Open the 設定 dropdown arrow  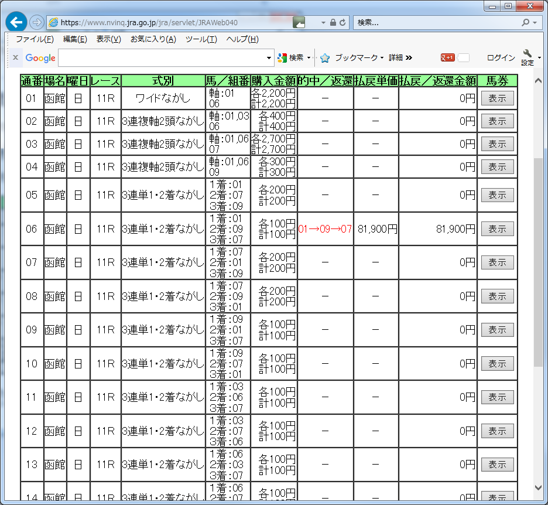coord(539,57)
